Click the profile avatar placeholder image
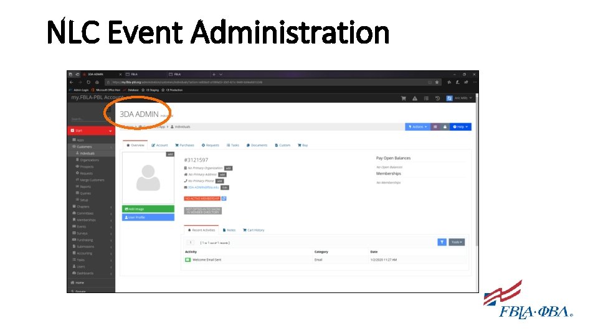Screen dimensions: 598x336 [148, 178]
